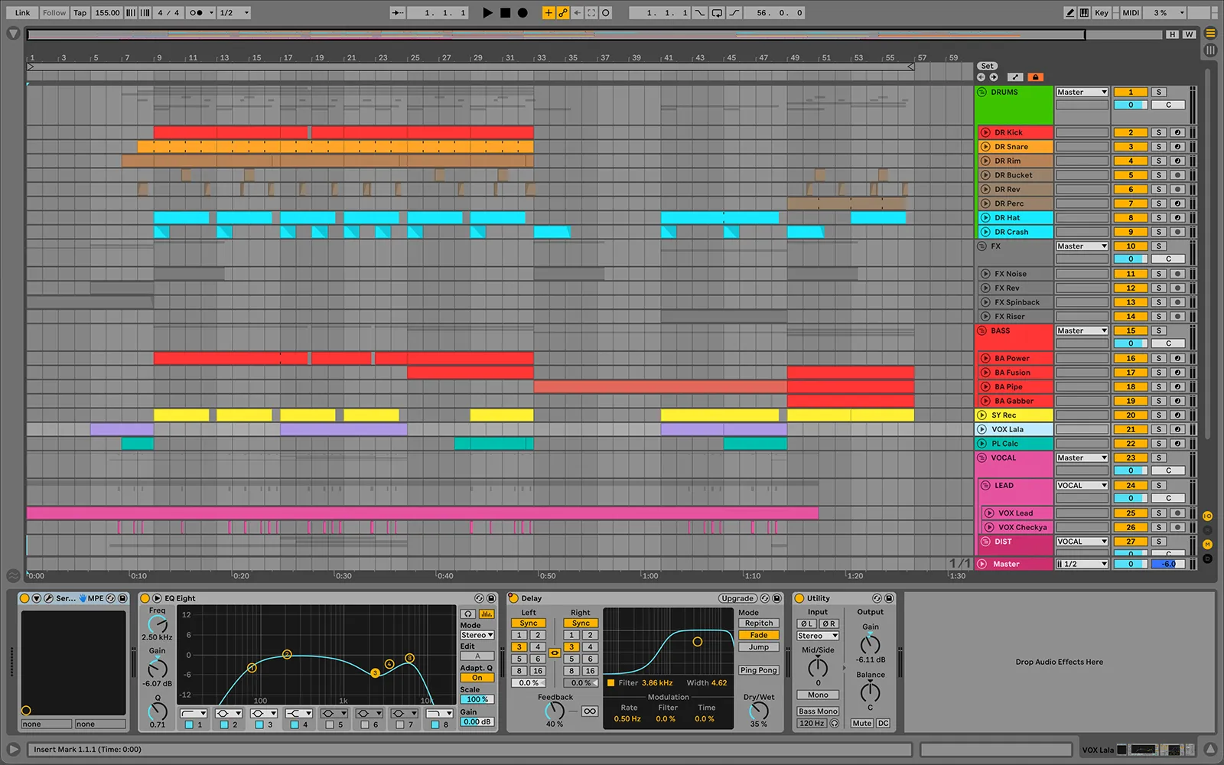Toggle Delay freeze infinity button

[590, 711]
